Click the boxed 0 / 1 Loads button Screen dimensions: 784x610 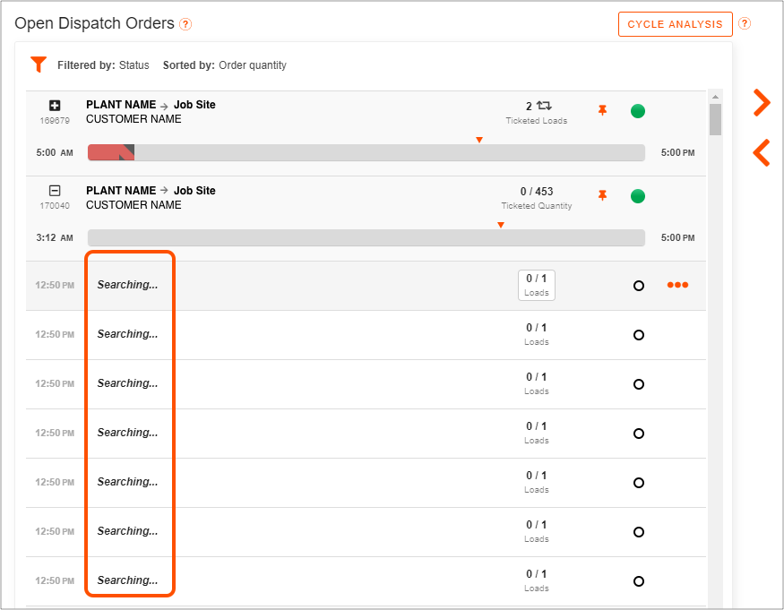(537, 285)
